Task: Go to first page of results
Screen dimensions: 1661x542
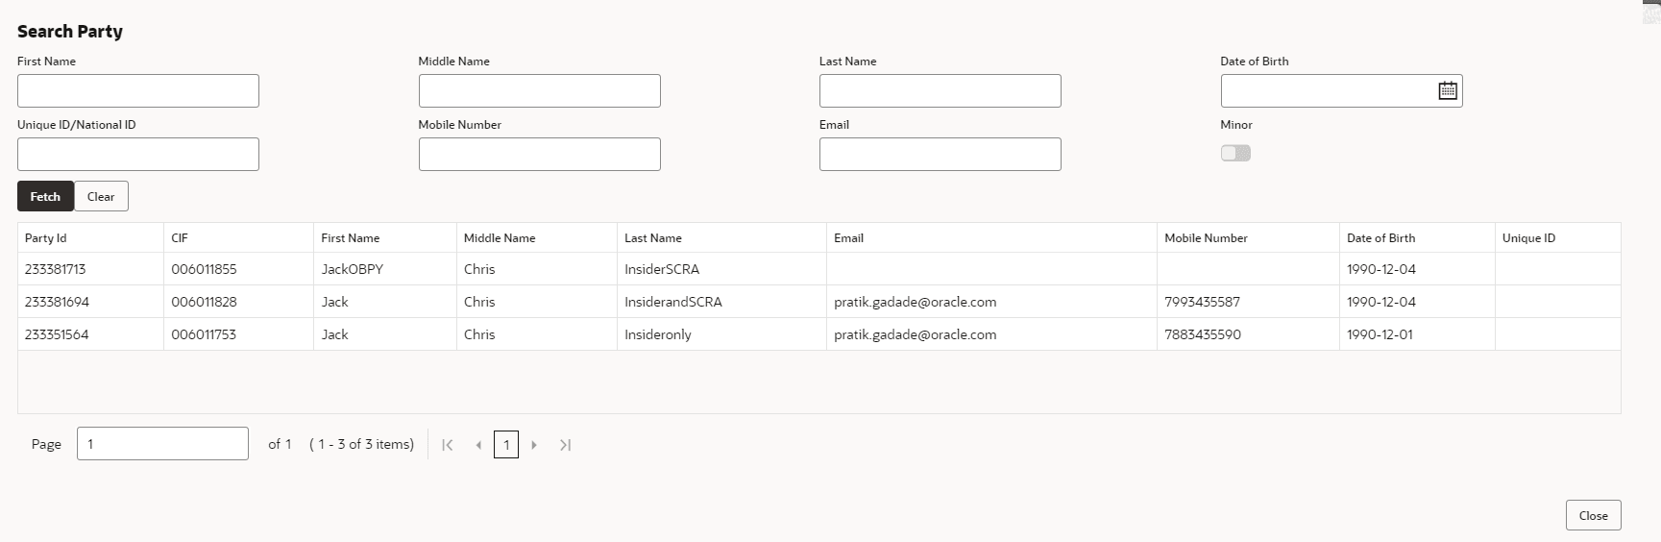Action: click(x=447, y=444)
